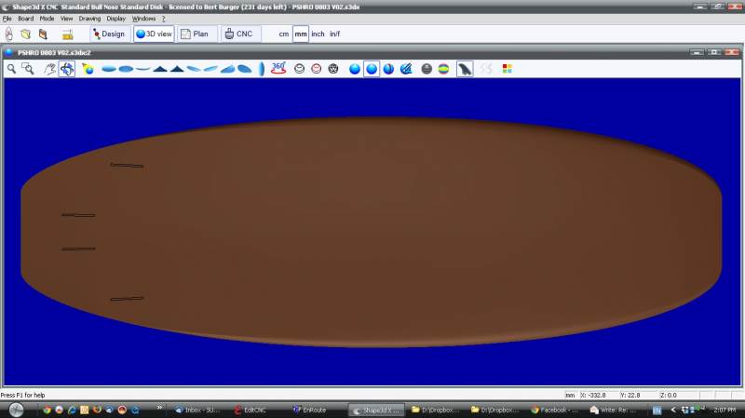Click the rainbow striped sphere rendering icon

click(443, 69)
